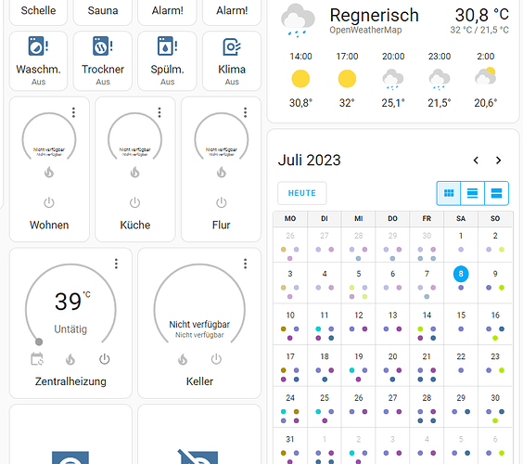Go to next month in calendar
The width and height of the screenshot is (523, 464).
tap(498, 161)
